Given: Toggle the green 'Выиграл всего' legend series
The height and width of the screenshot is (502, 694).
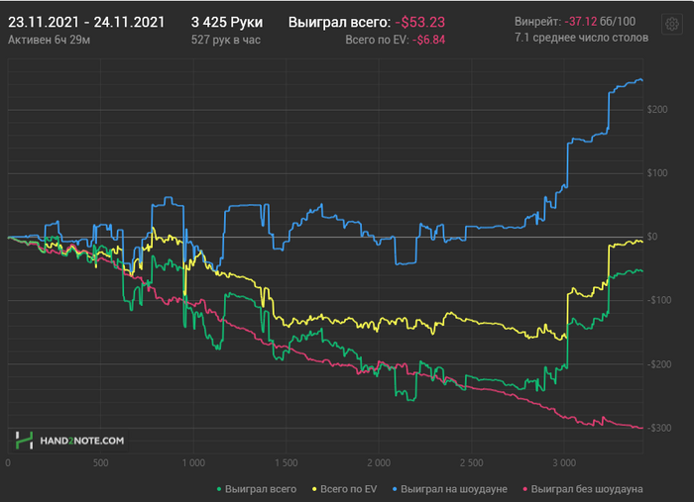Looking at the screenshot, I should (x=256, y=489).
